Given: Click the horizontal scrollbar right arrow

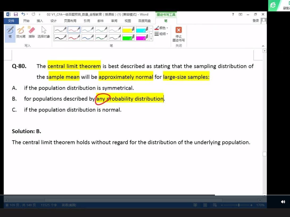Looking at the screenshot, I should click(260, 200).
